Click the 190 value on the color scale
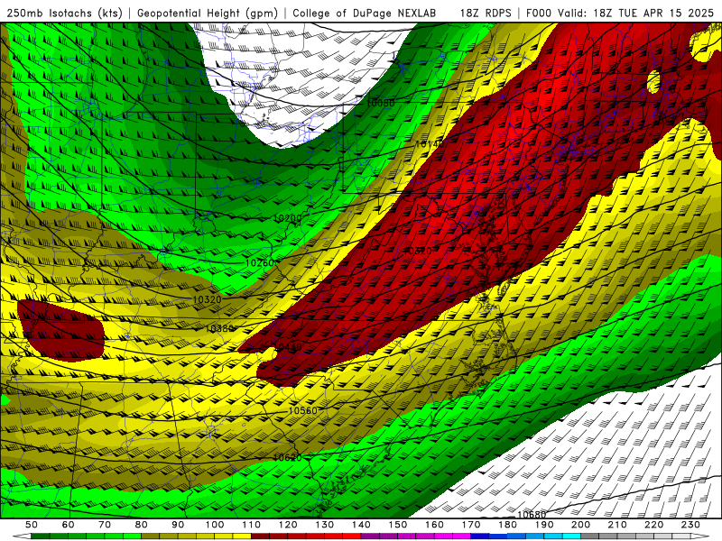Screen dimensions: 722x541 click(544, 525)
